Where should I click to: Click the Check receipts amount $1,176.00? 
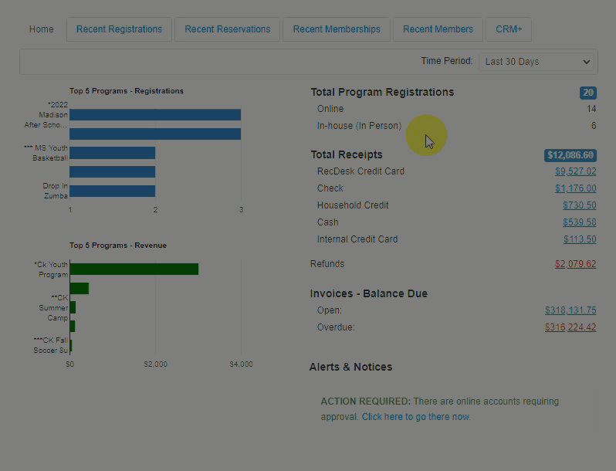[575, 188]
